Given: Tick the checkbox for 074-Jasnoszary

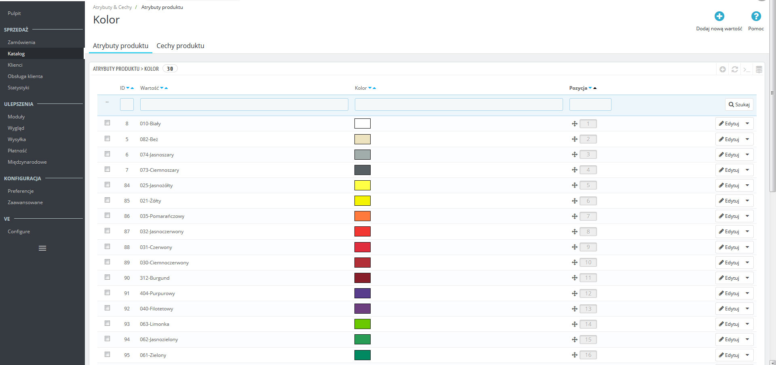Looking at the screenshot, I should 107,154.
